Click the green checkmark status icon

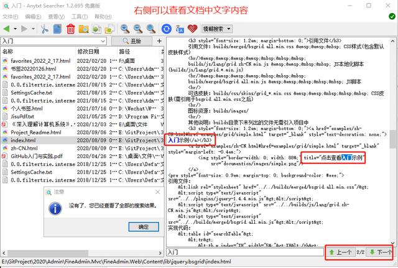click(392, 17)
